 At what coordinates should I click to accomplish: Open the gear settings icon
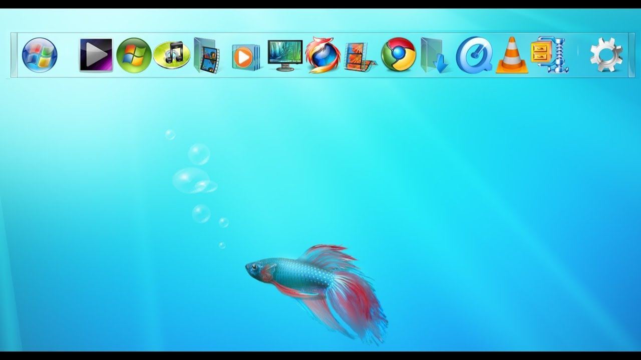click(606, 55)
